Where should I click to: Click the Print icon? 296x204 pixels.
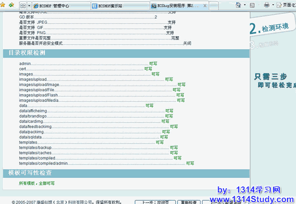click(267, 5)
